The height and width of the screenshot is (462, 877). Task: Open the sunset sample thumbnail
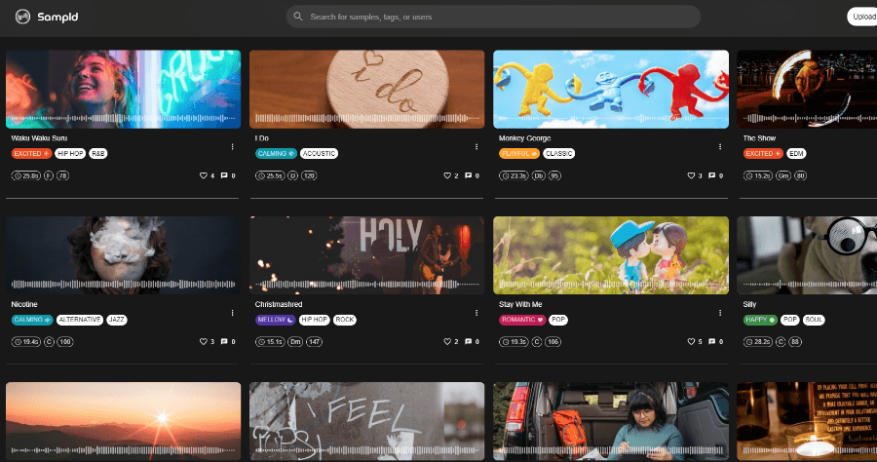coord(123,421)
